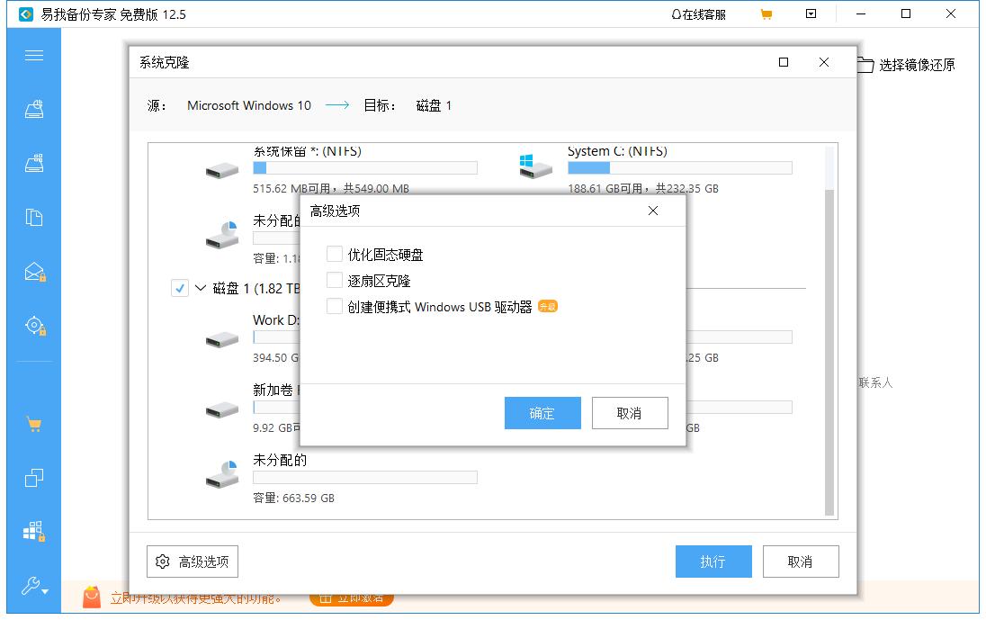Check 创建便携式 Windows USB 驱动器
Screen dimensions: 986x620
tap(335, 305)
